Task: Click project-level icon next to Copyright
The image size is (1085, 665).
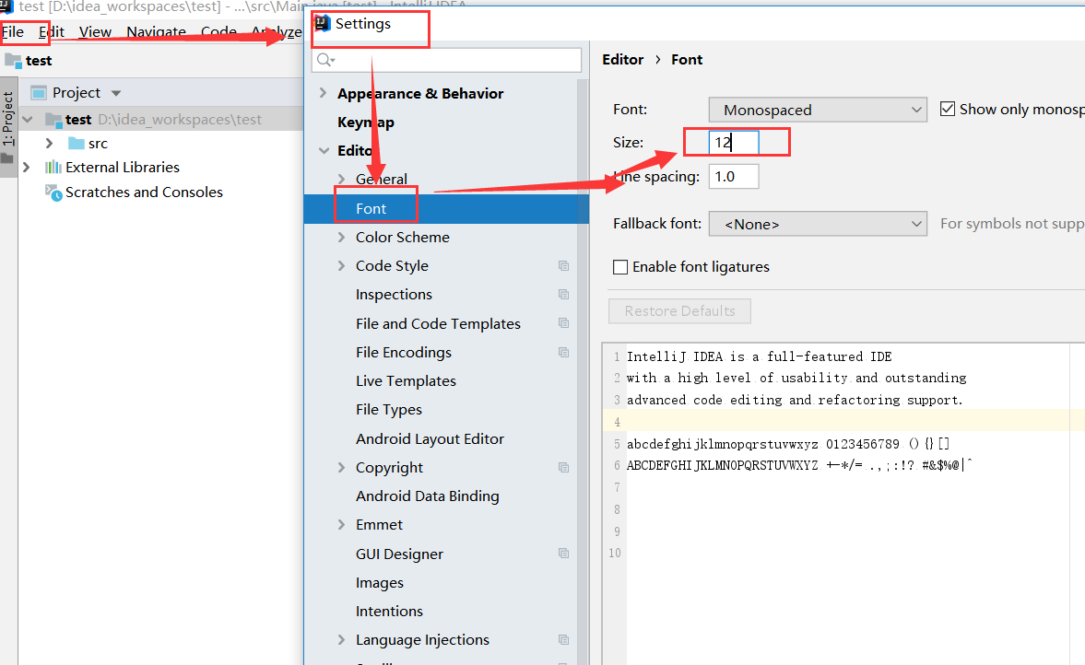Action: coord(564,468)
